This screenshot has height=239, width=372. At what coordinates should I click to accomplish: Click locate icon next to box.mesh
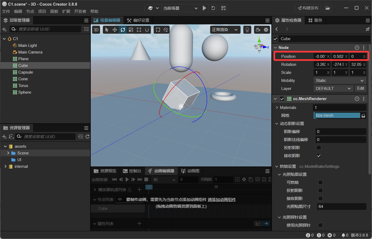click(x=363, y=116)
